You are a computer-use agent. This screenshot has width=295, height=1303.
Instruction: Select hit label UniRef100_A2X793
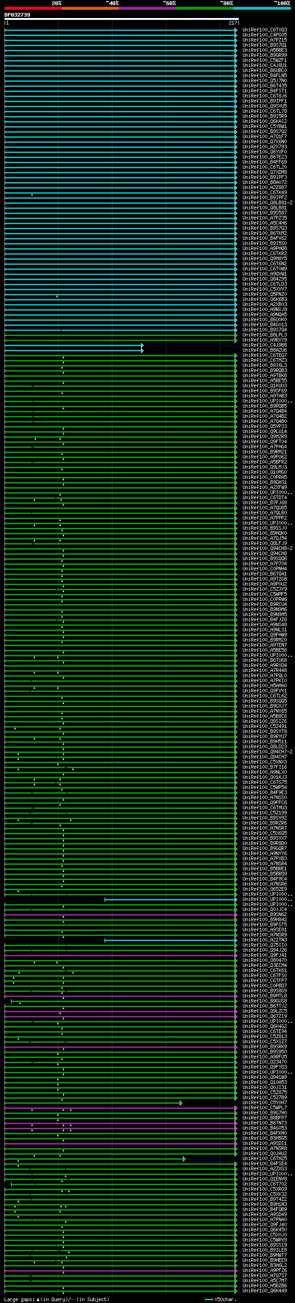265,147
